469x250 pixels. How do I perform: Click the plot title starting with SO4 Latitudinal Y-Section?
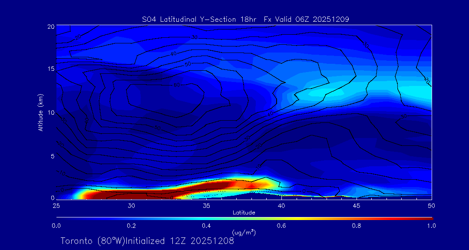coord(245,20)
